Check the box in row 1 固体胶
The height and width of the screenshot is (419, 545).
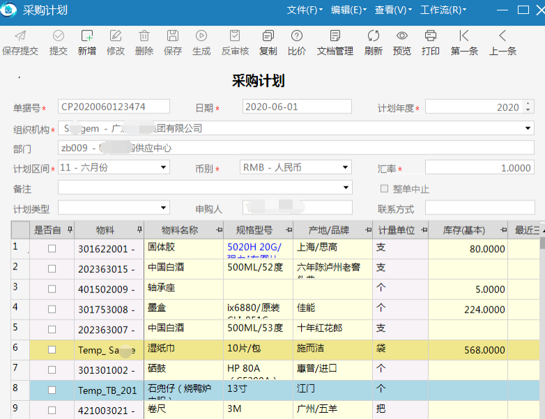(52, 248)
